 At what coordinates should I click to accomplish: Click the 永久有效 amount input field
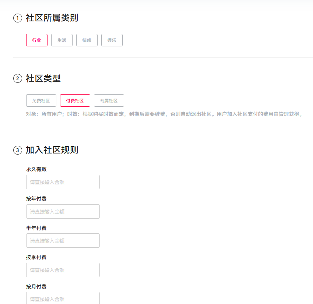(63, 182)
